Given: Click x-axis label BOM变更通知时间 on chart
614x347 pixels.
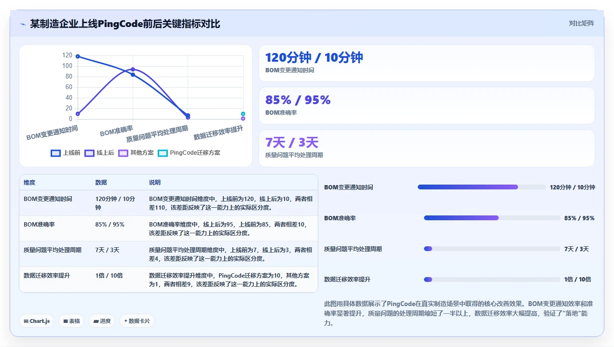Looking at the screenshot, I should pyautogui.click(x=52, y=133).
